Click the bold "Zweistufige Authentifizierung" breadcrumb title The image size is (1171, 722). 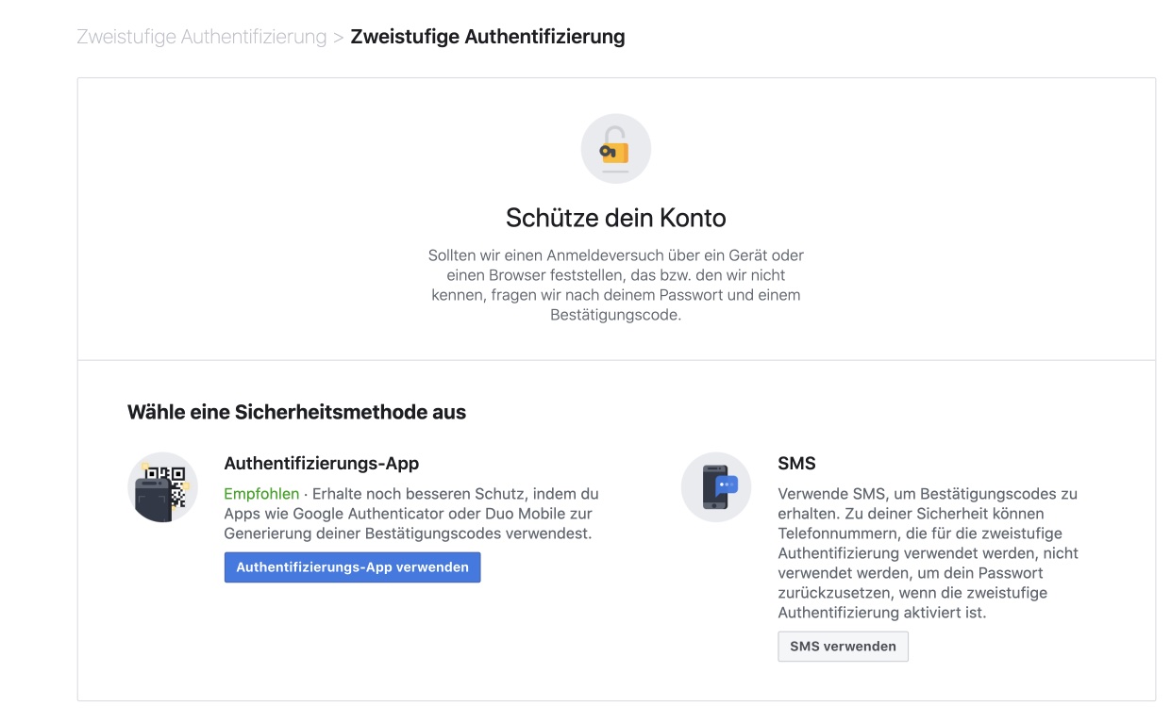[487, 38]
